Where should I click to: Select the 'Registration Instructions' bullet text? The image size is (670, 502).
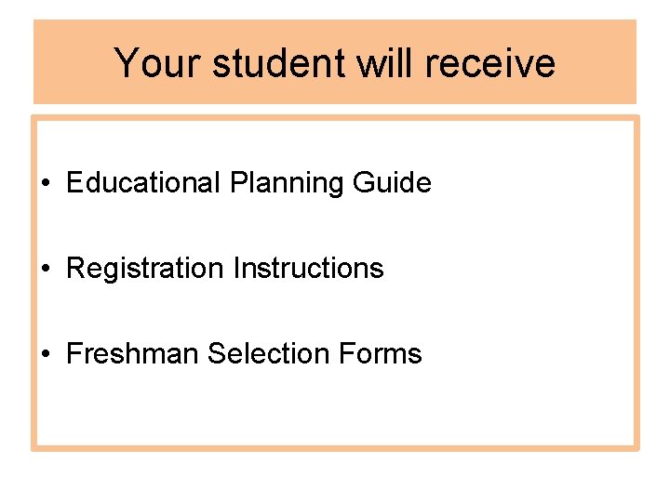click(224, 269)
